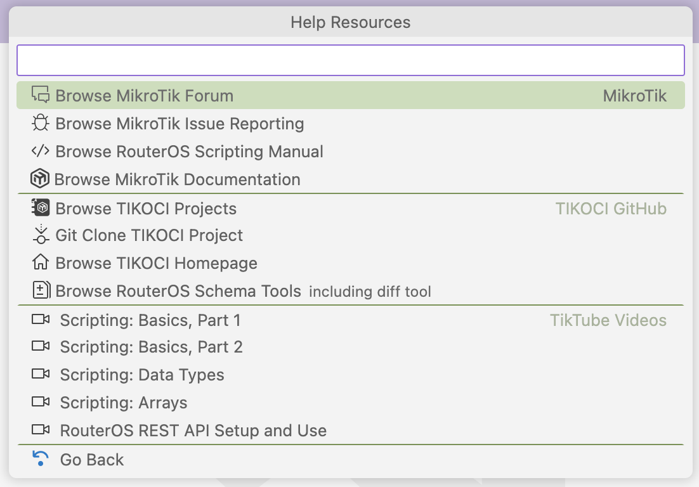Click the MikroTik logo icon beside Documentation

40,179
